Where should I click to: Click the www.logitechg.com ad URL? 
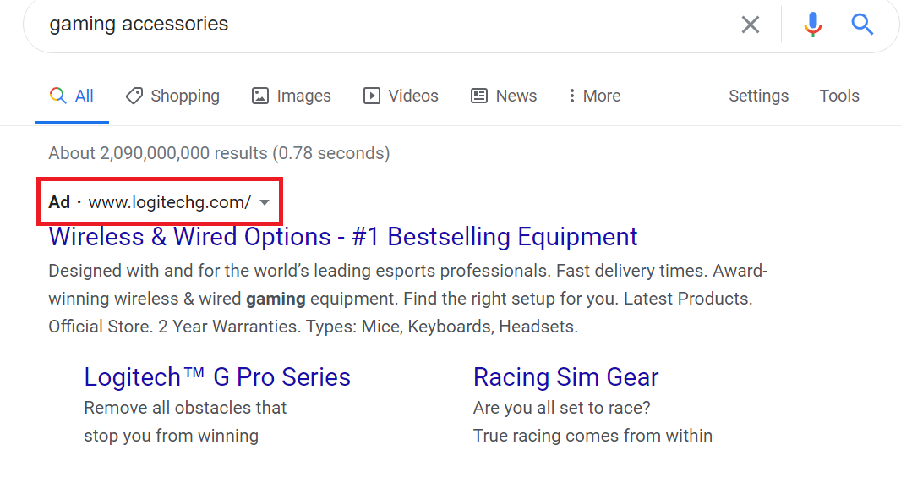point(169,202)
